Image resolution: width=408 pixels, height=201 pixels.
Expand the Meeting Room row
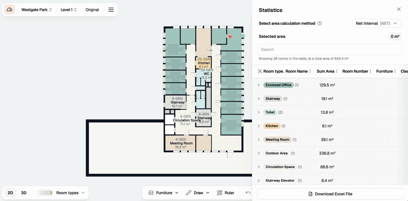[x=259, y=140]
